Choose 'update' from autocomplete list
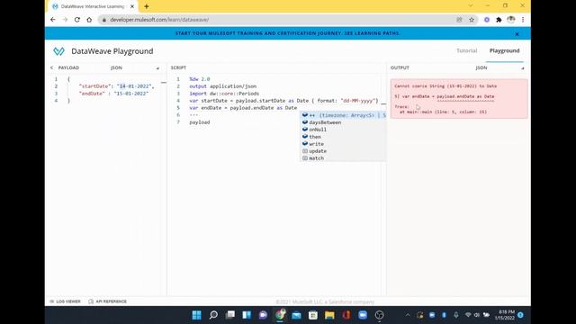The height and width of the screenshot is (324, 576). click(344, 151)
